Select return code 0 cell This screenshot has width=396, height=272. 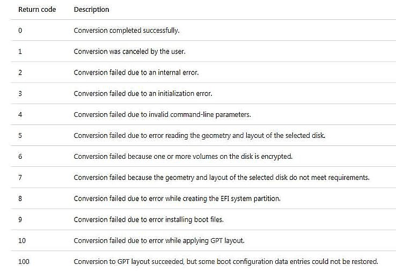click(20, 31)
